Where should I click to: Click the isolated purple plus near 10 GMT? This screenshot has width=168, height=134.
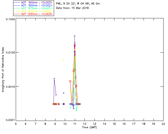click(x=64, y=93)
